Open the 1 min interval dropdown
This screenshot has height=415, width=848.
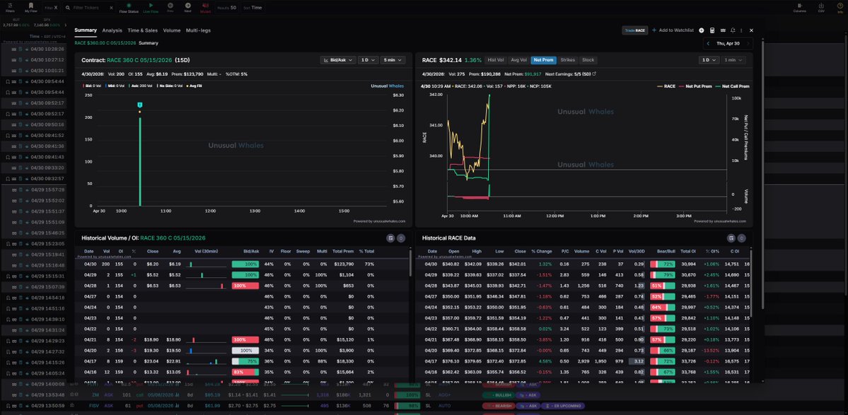click(x=733, y=60)
